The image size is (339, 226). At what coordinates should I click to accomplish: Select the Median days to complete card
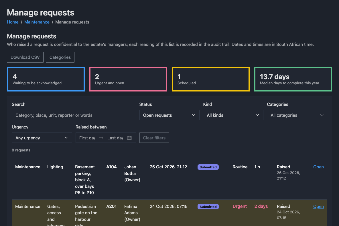[x=293, y=79]
